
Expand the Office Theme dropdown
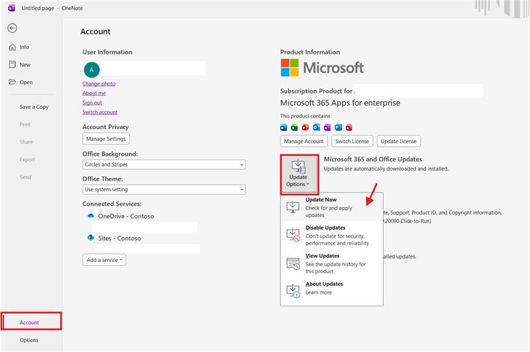point(164,190)
